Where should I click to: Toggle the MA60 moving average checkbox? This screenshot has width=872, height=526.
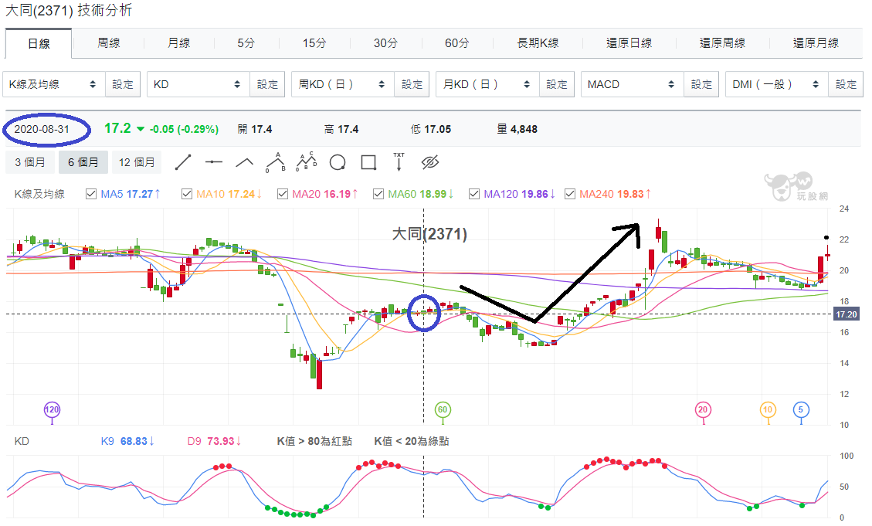click(378, 194)
